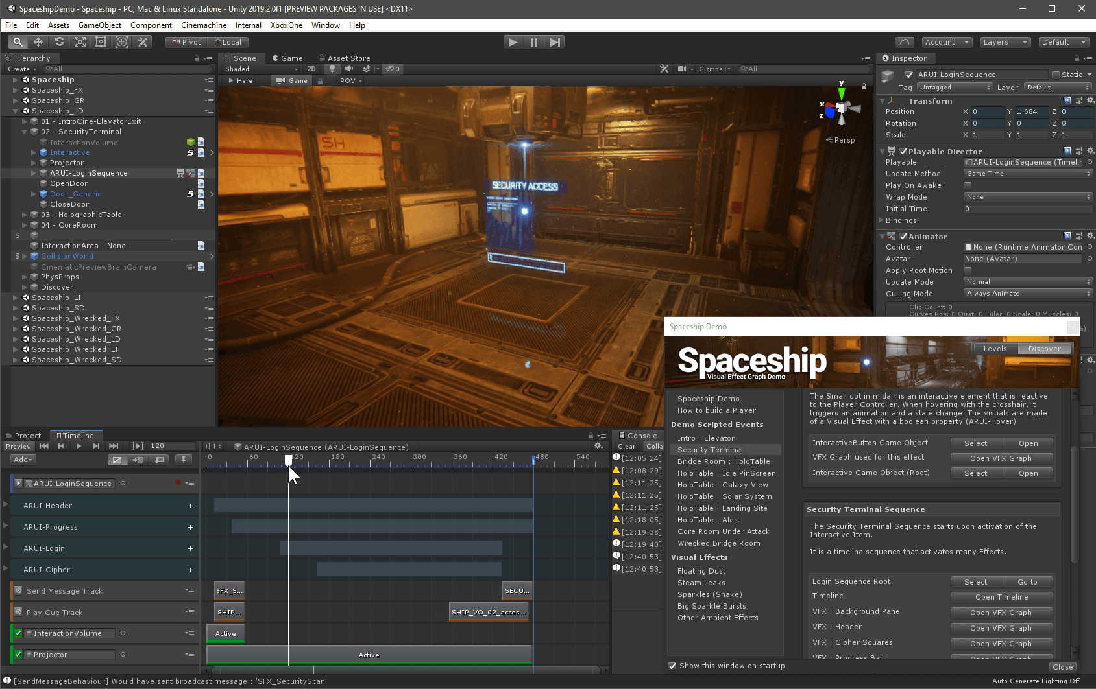Toggle Timeline replace edit mode icon

pos(160,460)
